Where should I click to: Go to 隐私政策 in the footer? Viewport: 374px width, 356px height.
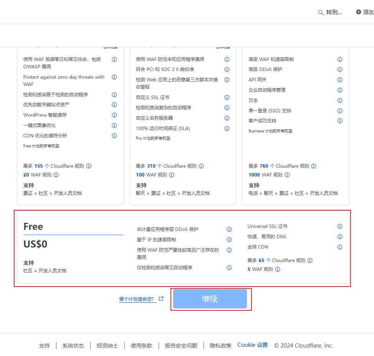coord(220,346)
